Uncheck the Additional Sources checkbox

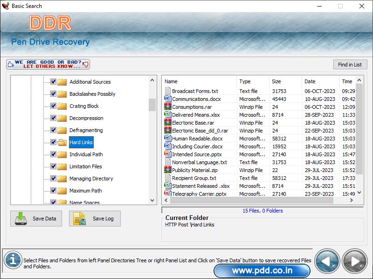point(53,82)
